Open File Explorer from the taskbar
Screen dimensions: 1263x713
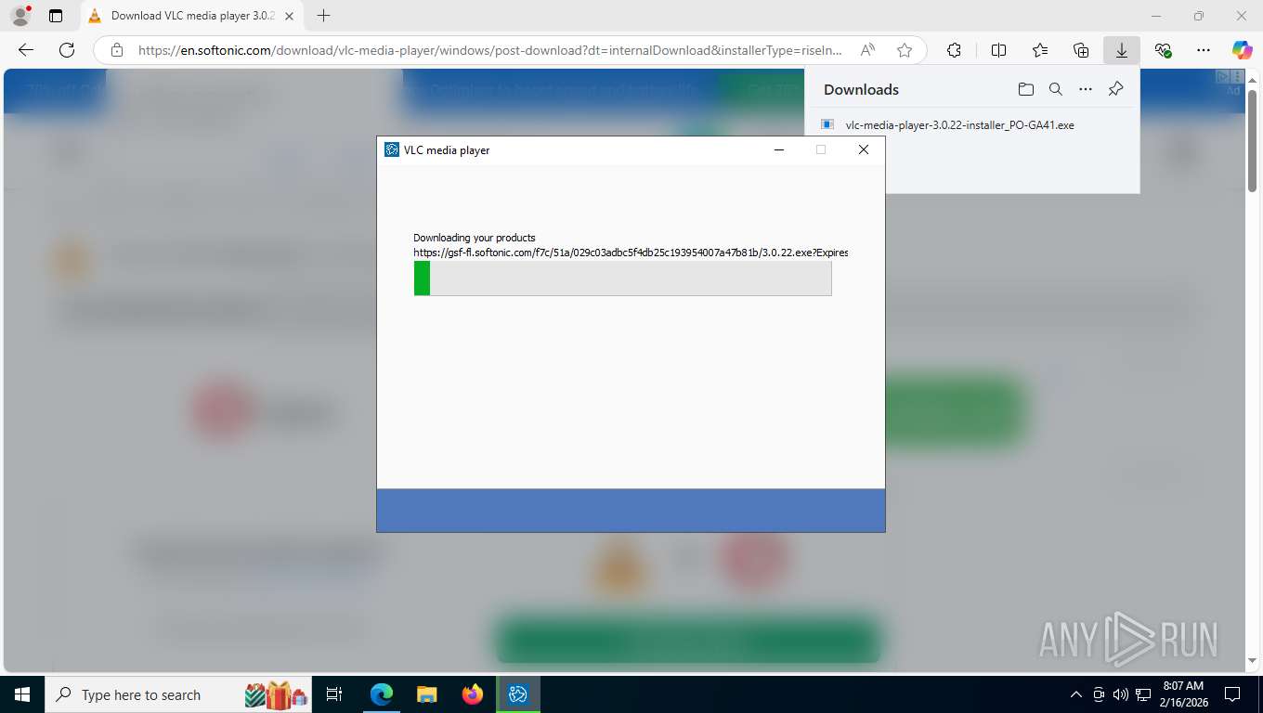426,694
